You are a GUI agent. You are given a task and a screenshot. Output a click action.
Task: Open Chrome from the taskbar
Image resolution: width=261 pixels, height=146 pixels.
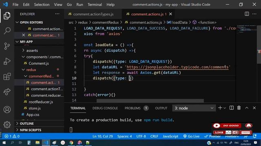(x=71, y=142)
